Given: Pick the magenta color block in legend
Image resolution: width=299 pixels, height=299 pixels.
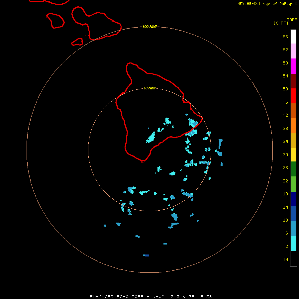Looking at the screenshot, I should [293, 66].
